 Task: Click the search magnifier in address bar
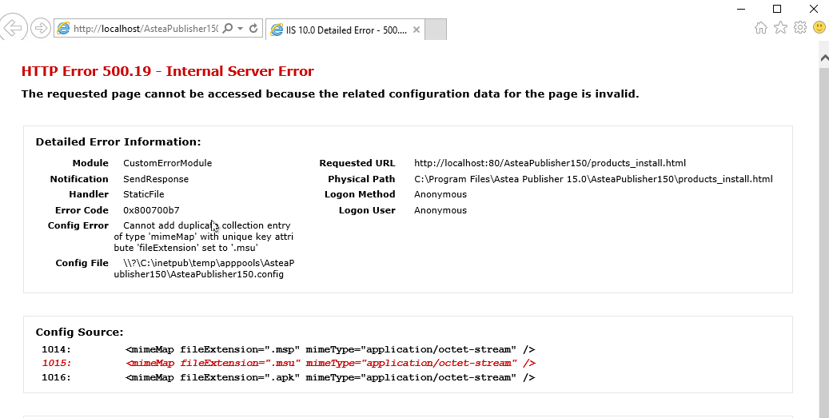[x=228, y=29]
